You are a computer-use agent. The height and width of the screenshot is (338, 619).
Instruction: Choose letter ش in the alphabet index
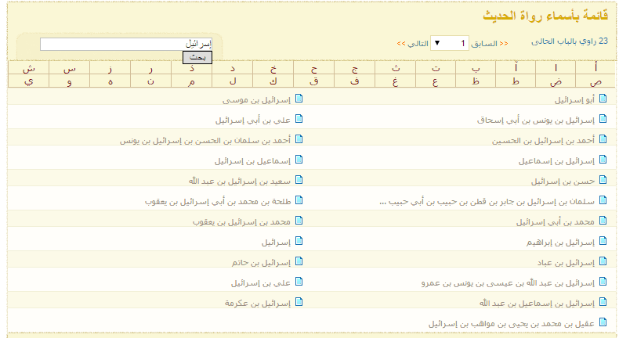(x=29, y=68)
